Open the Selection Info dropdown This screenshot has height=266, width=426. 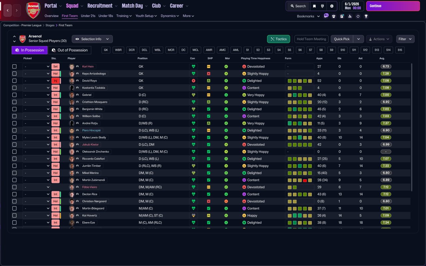[x=92, y=39]
